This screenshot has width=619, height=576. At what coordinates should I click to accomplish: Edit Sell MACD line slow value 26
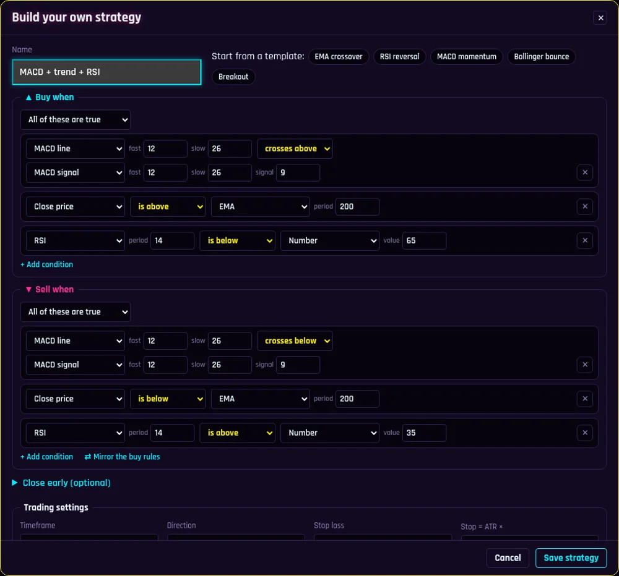[230, 341]
